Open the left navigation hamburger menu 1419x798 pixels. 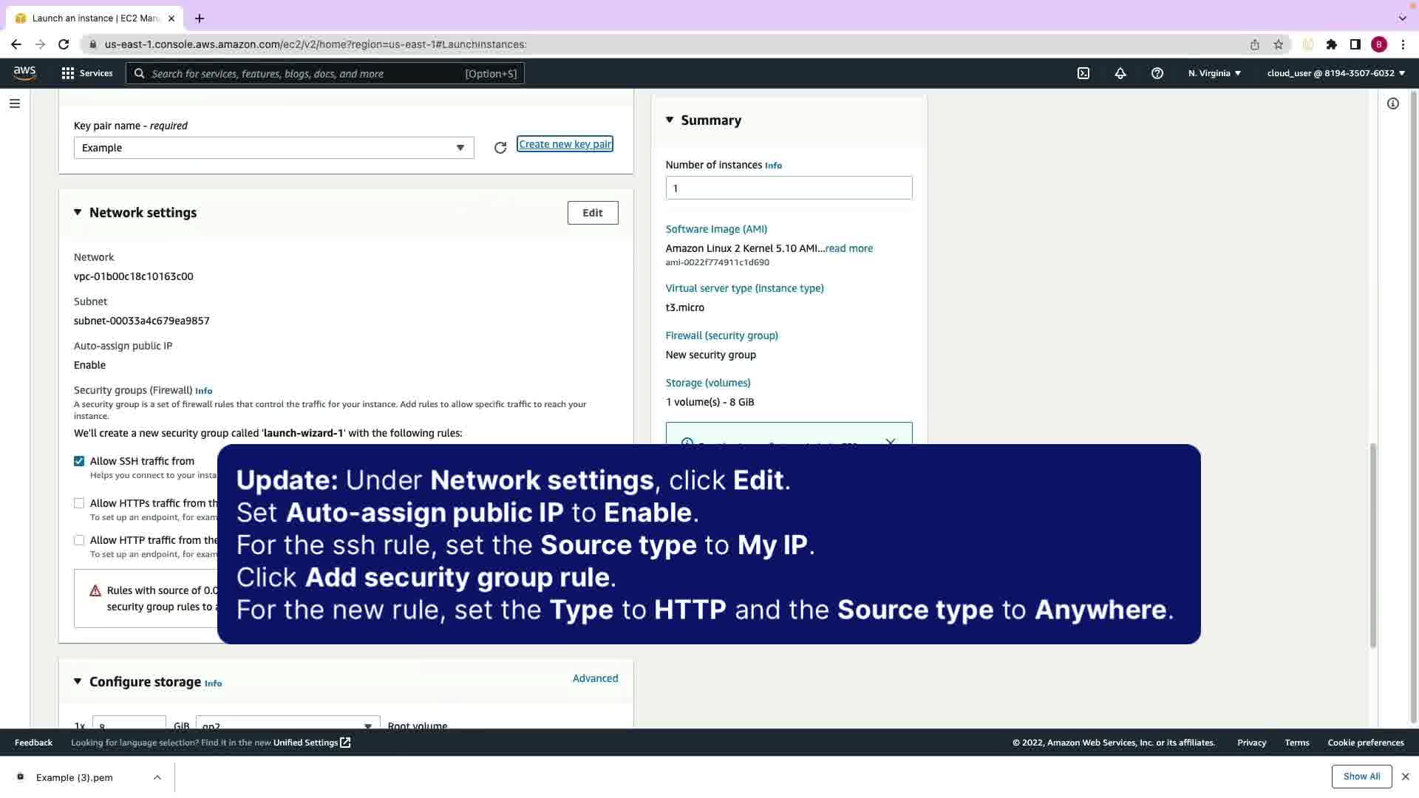(x=15, y=103)
